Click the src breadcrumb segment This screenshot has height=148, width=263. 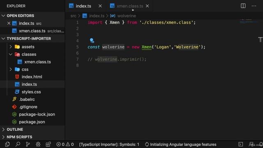[x=73, y=16]
